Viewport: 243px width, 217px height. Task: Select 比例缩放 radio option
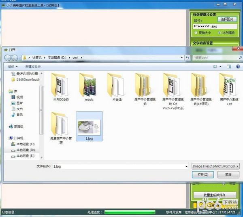pos(220,32)
